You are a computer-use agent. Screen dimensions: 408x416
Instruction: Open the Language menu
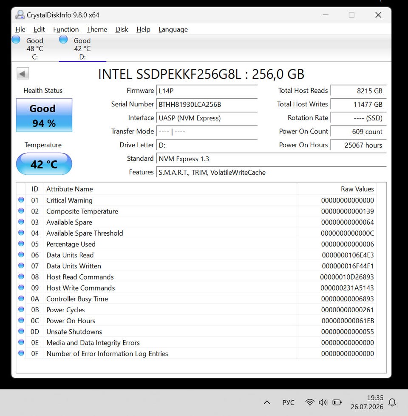click(173, 29)
